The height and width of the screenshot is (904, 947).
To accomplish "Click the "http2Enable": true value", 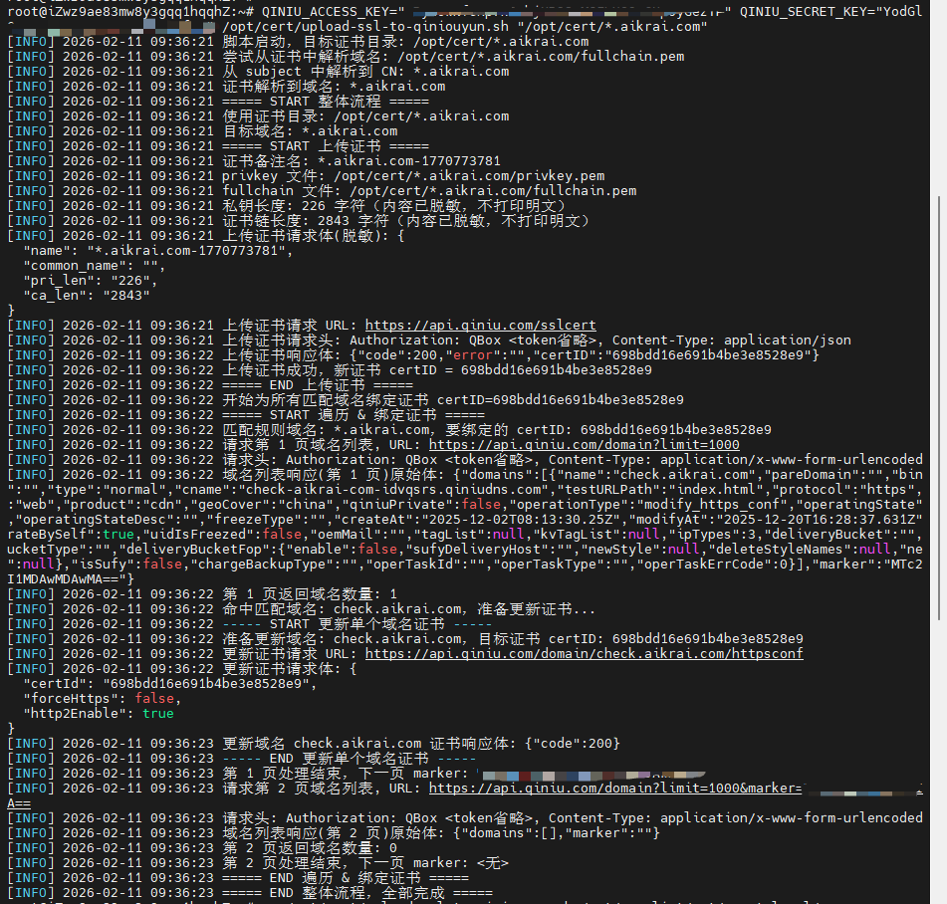I will click(x=157, y=713).
